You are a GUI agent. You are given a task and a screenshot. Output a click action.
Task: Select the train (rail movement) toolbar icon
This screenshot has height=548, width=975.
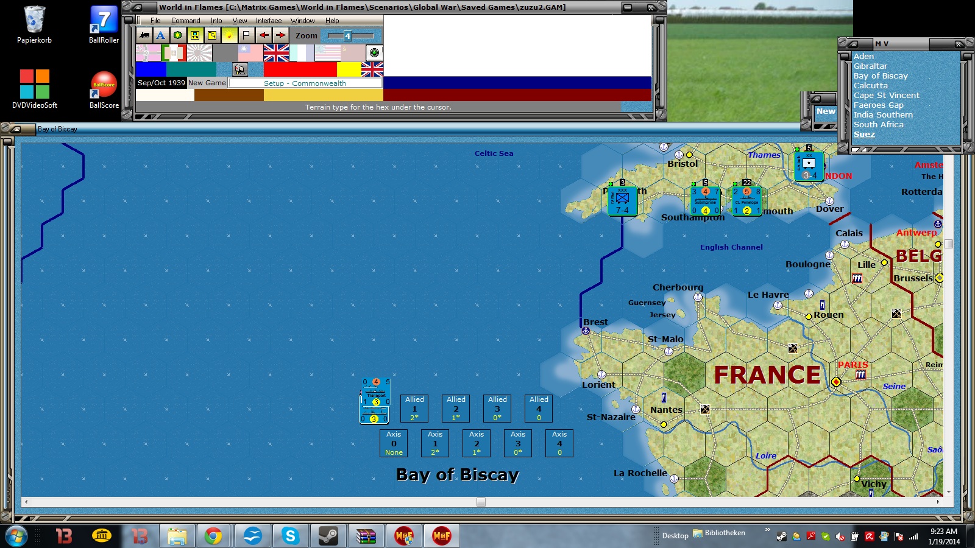pyautogui.click(x=144, y=35)
